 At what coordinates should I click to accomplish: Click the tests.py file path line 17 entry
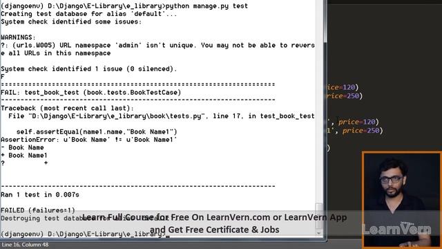[161, 116]
